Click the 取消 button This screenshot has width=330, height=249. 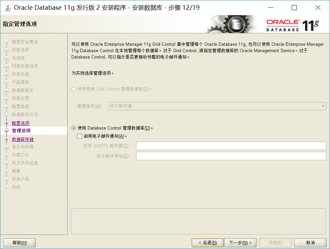pos(310,243)
